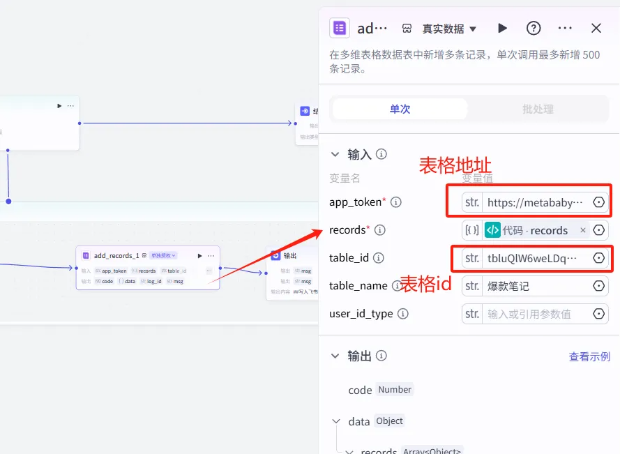Open reference picker for app_token
This screenshot has height=454, width=620.
click(598, 202)
